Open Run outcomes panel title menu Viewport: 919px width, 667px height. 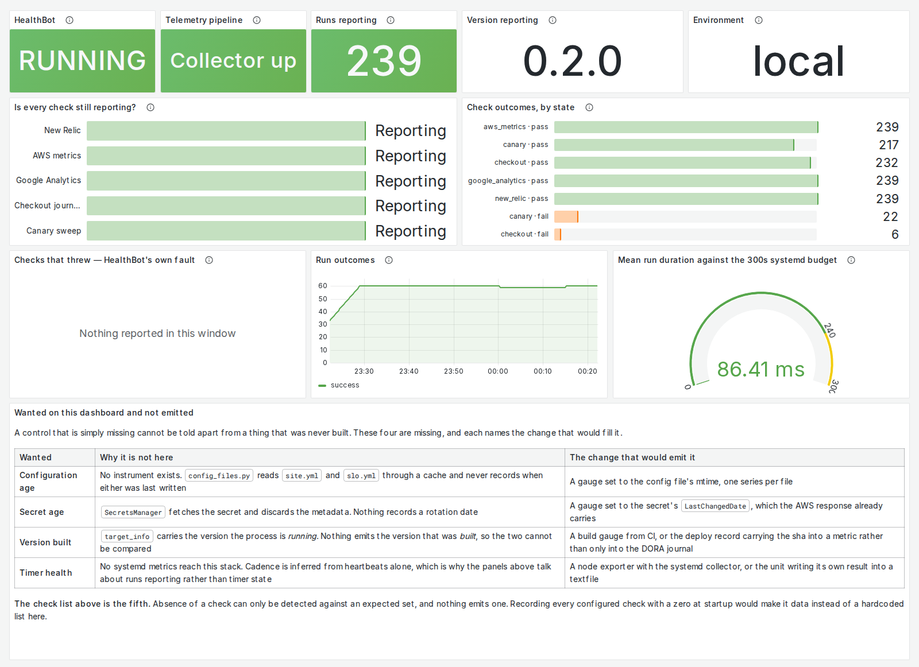click(345, 260)
